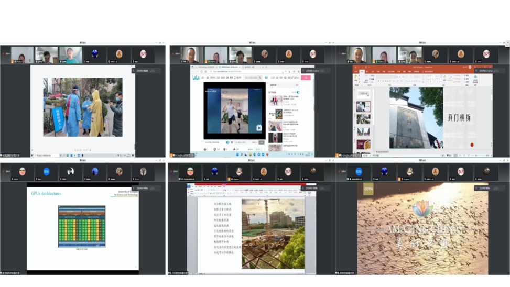Click the epidemic checkpoint photo in top-left meeting

click(x=82, y=107)
